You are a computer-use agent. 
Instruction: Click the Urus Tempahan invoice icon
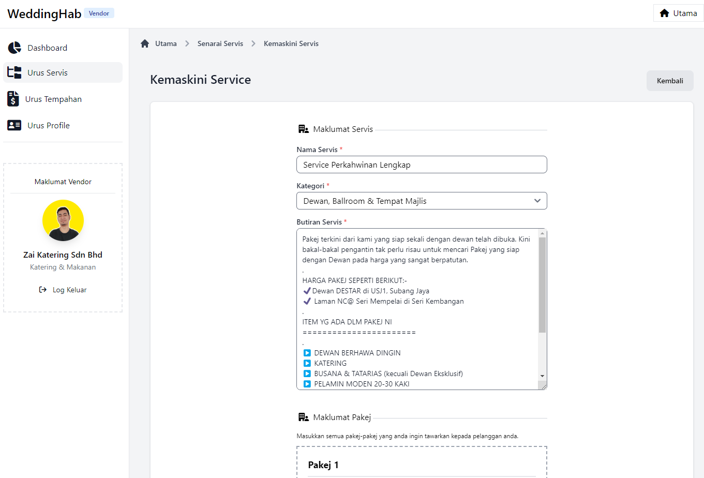tap(13, 99)
